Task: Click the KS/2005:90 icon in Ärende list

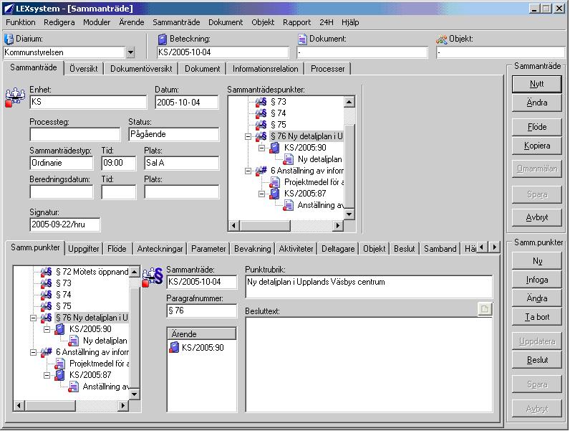Action: (174, 347)
